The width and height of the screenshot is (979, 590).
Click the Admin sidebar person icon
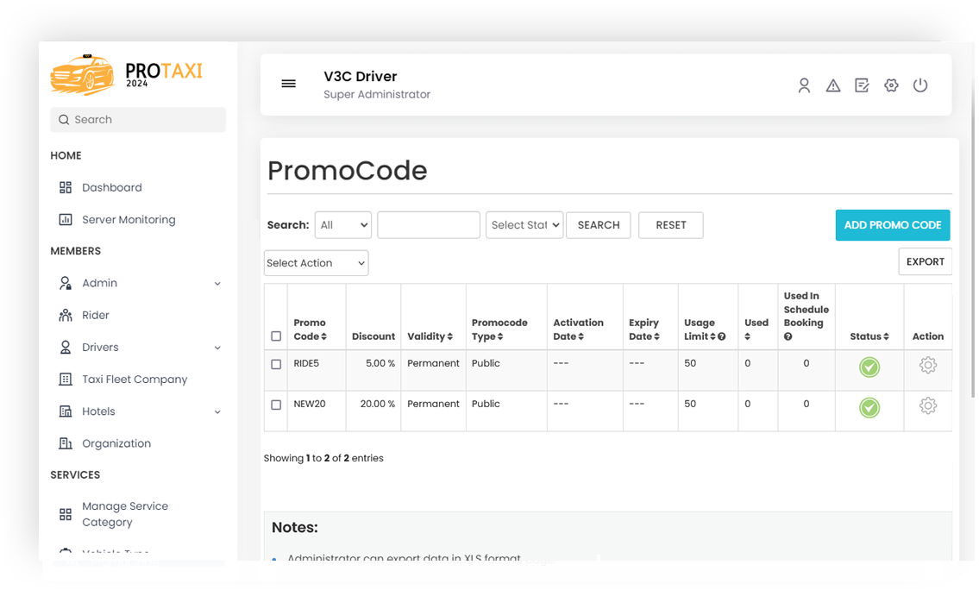pyautogui.click(x=66, y=284)
